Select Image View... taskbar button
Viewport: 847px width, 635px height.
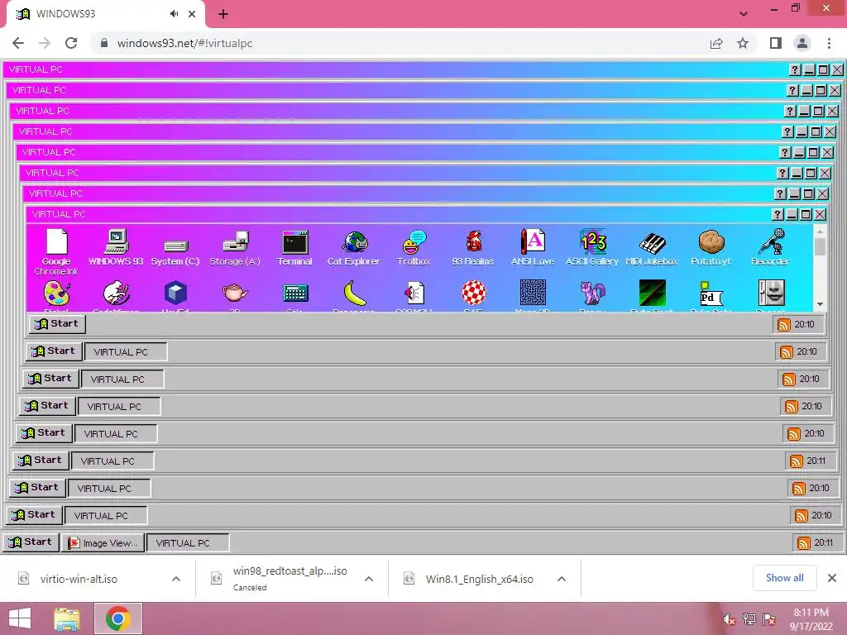click(x=103, y=542)
